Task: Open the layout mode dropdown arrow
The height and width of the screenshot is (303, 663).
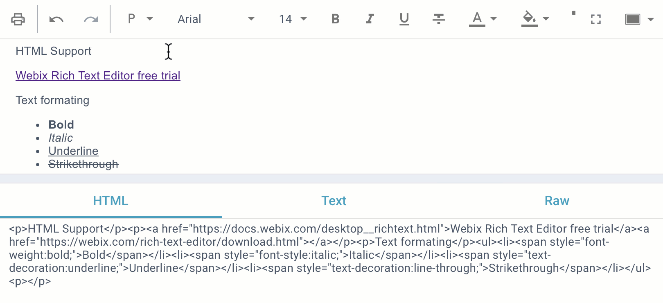Action: point(651,19)
